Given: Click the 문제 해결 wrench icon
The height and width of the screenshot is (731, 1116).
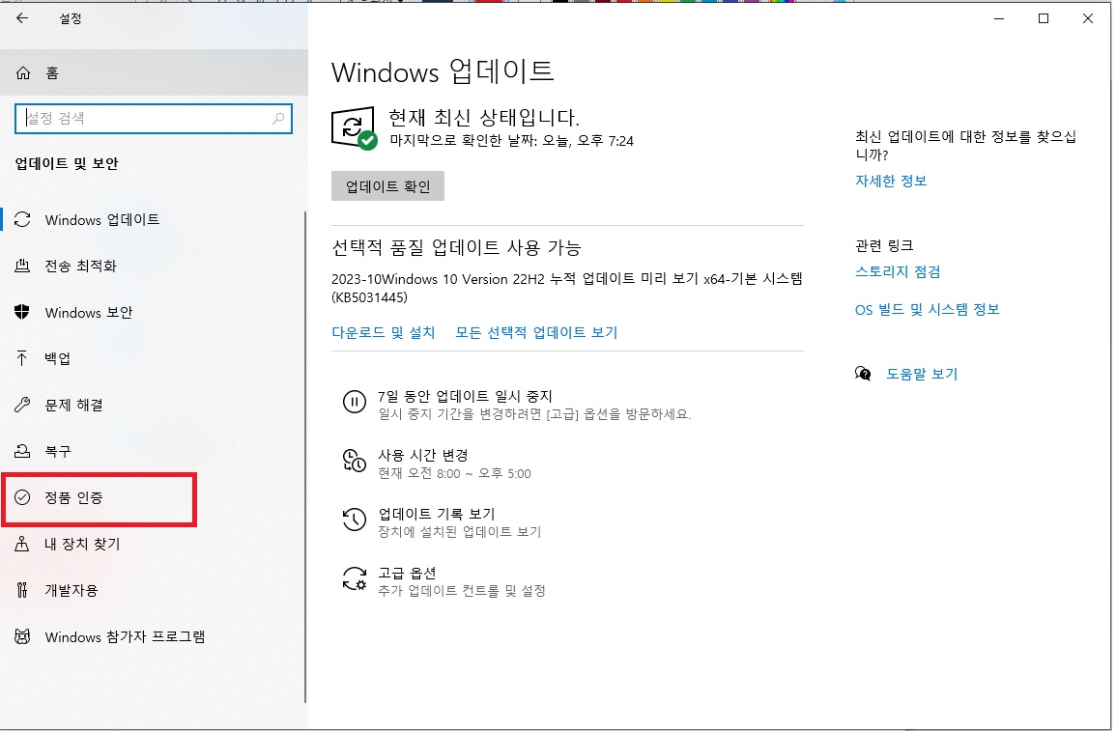Looking at the screenshot, I should pos(23,405).
